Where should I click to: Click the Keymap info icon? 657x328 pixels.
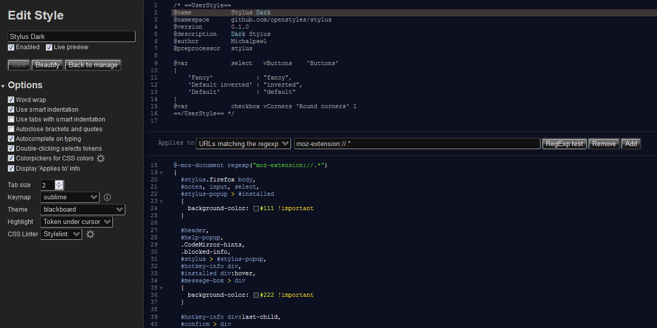107,197
